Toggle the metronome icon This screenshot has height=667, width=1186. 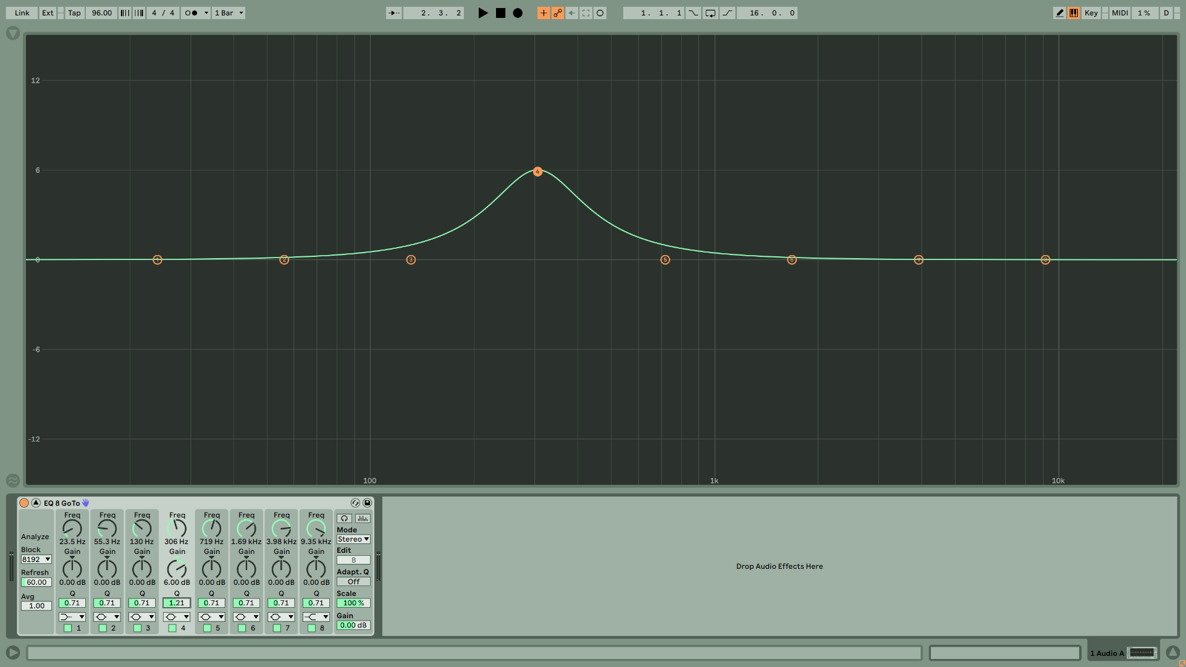tap(191, 13)
